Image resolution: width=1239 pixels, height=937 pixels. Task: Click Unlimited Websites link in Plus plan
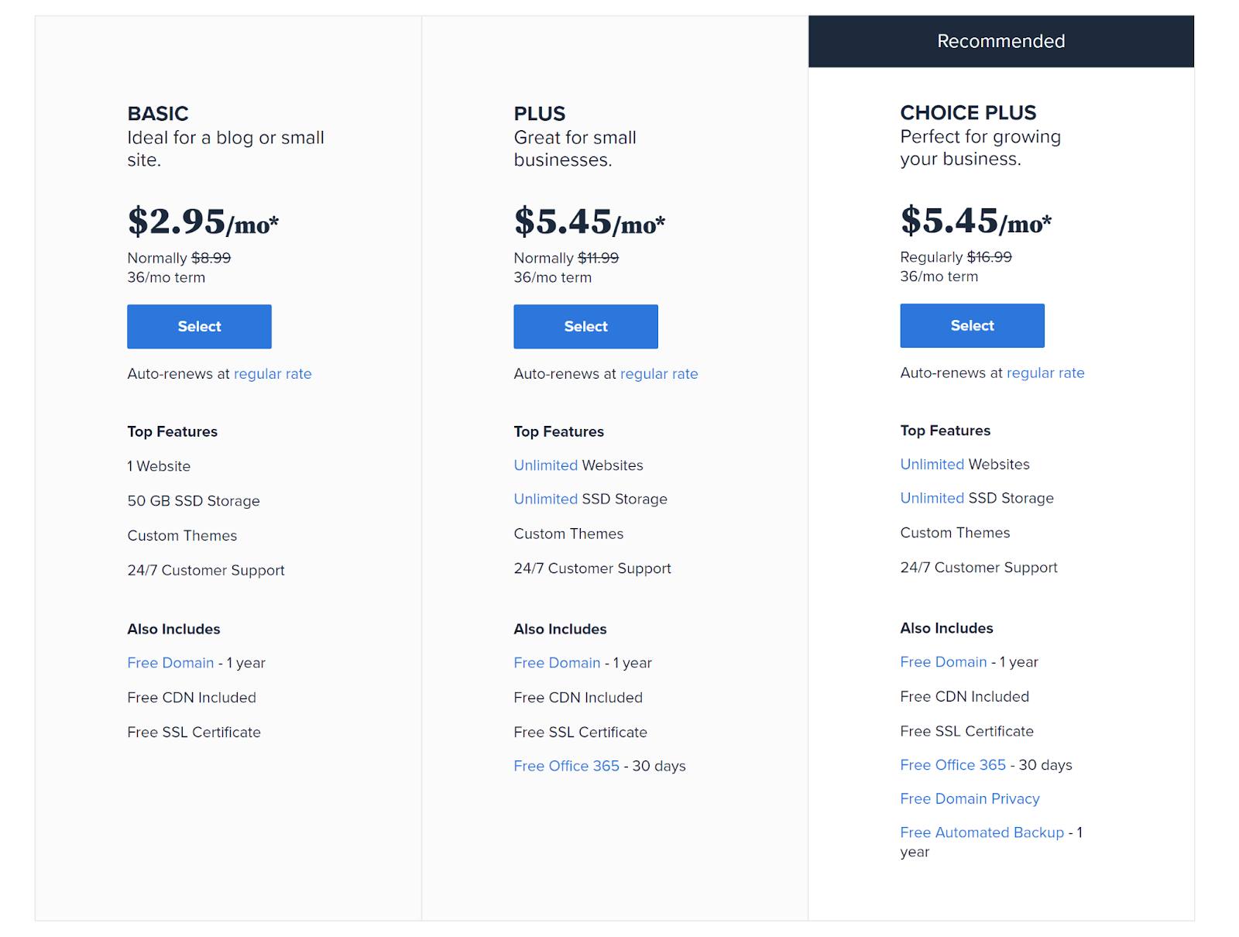(x=545, y=465)
